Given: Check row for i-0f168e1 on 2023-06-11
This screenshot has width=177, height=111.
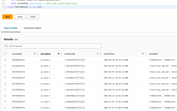Looking at the screenshot, I should click(5, 78).
